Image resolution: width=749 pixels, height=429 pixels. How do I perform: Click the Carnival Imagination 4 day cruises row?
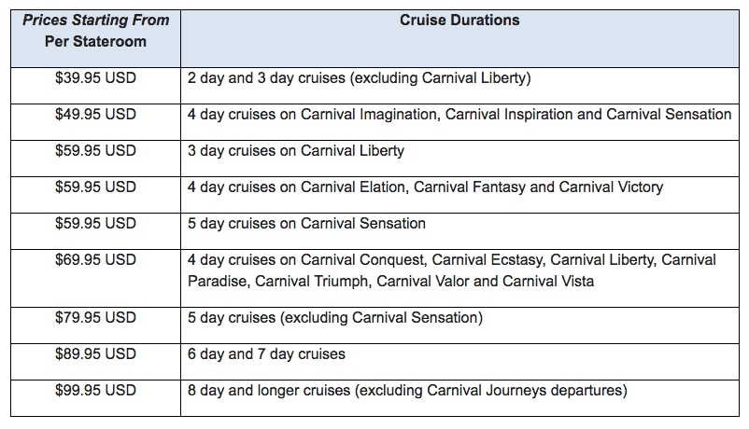click(459, 115)
